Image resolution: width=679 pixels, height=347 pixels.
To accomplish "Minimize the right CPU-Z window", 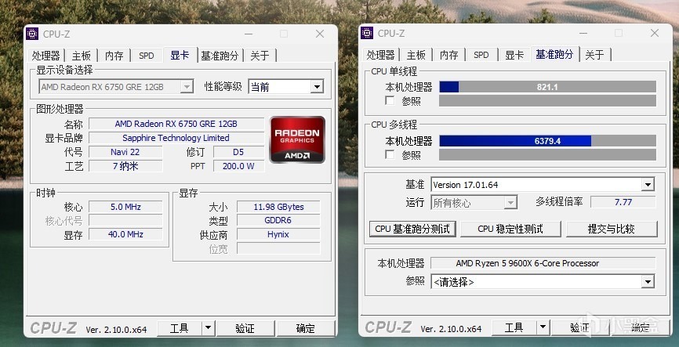I will coord(583,33).
